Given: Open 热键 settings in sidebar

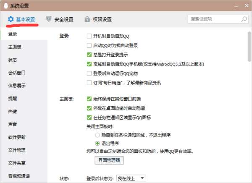Looking at the screenshot, I should pos(13,112).
